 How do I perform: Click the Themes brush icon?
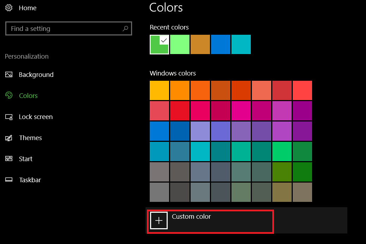tap(9, 138)
